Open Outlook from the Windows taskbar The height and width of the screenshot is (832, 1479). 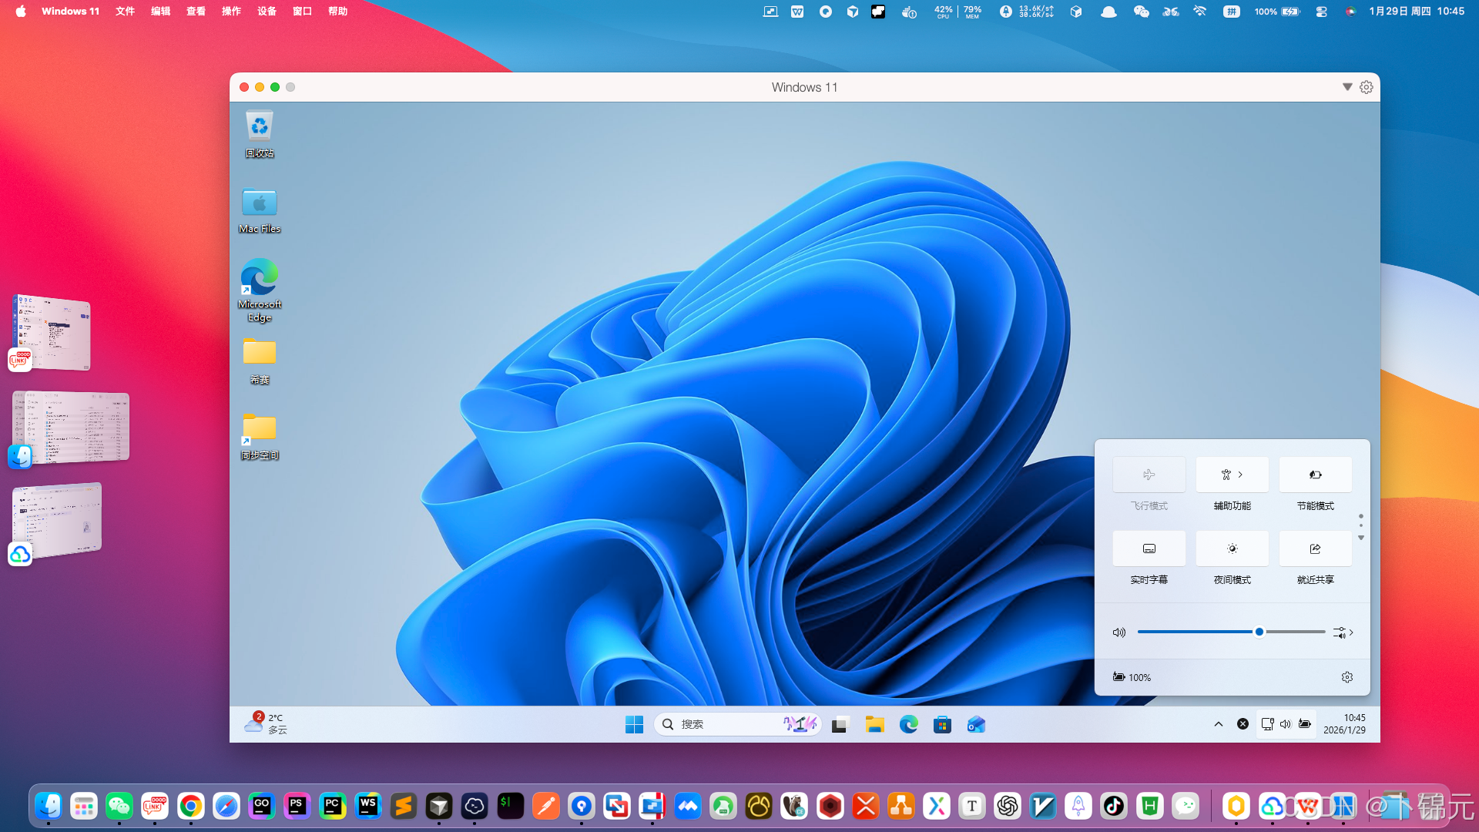[976, 724]
